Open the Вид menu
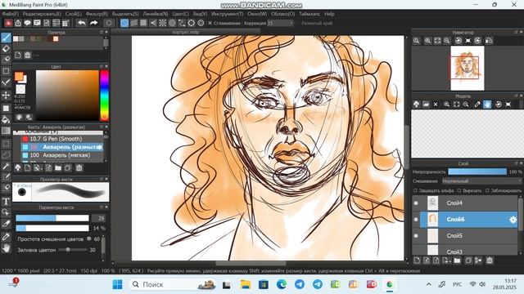 200,14
